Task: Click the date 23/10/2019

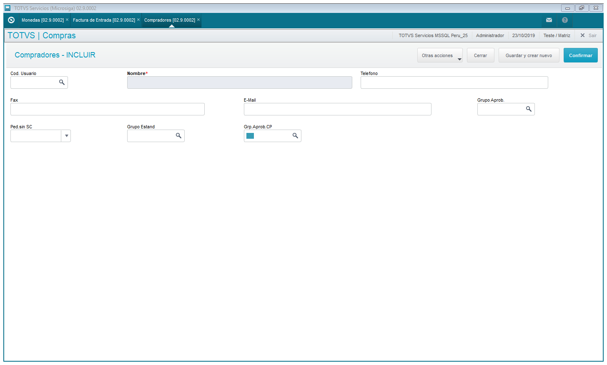Action: pyautogui.click(x=523, y=35)
